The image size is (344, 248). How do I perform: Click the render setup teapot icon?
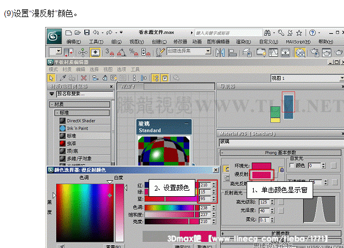coord(314,53)
